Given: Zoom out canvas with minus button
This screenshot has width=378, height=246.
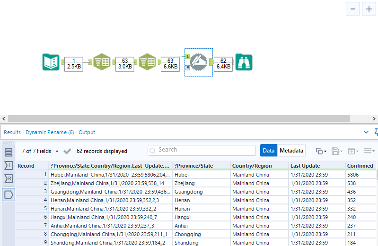Looking at the screenshot, I should tap(353, 9).
